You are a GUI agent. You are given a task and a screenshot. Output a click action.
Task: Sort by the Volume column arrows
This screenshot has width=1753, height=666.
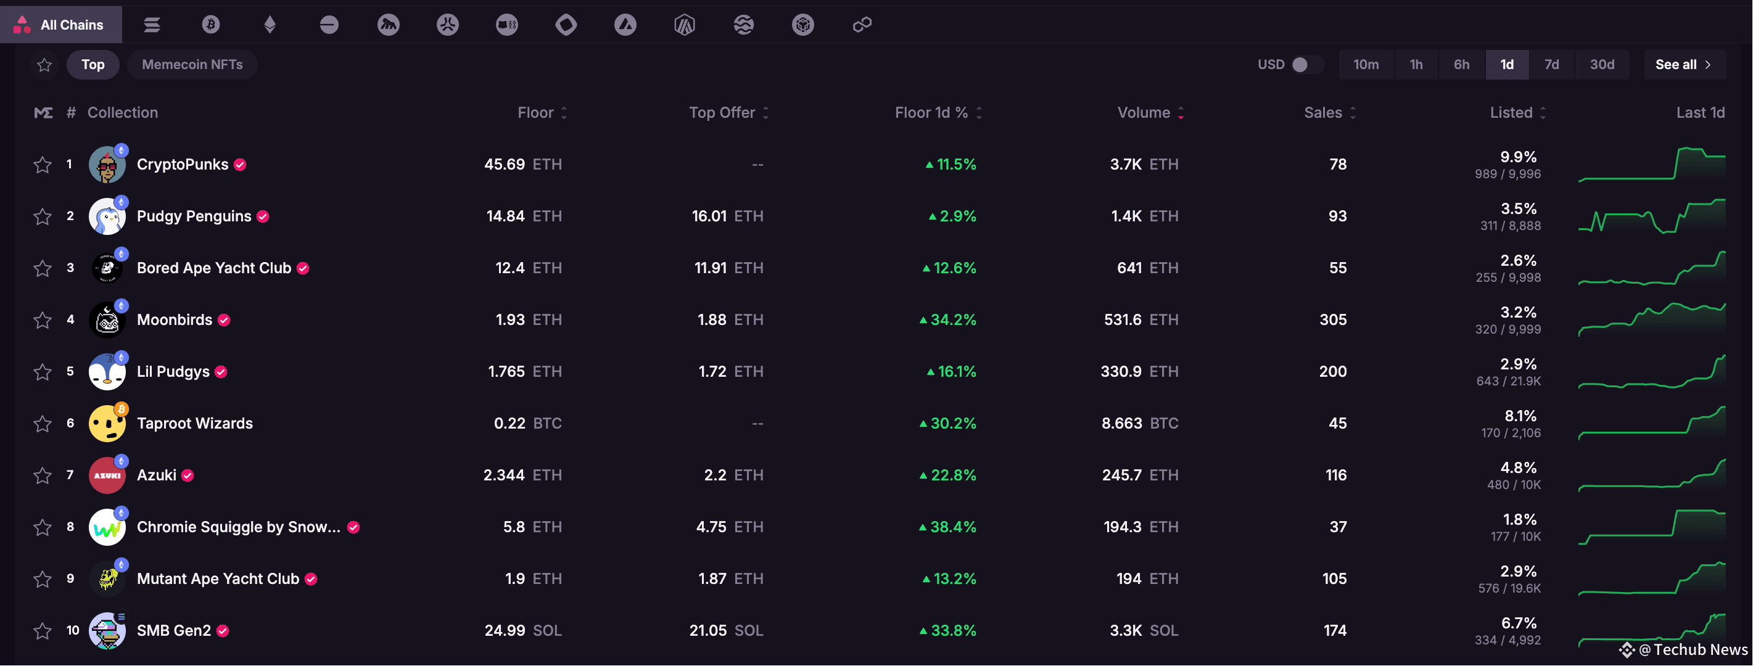[1181, 113]
